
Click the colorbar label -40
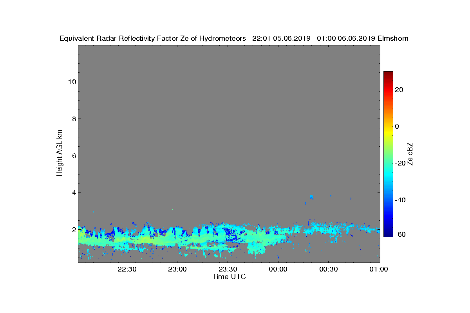(x=401, y=200)
